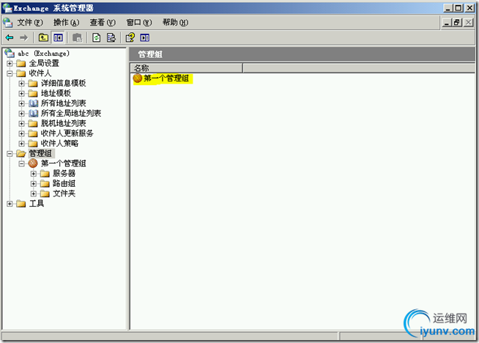The width and height of the screenshot is (479, 343).
Task: Select the 地址模板 tree label
Action: (x=56, y=93)
